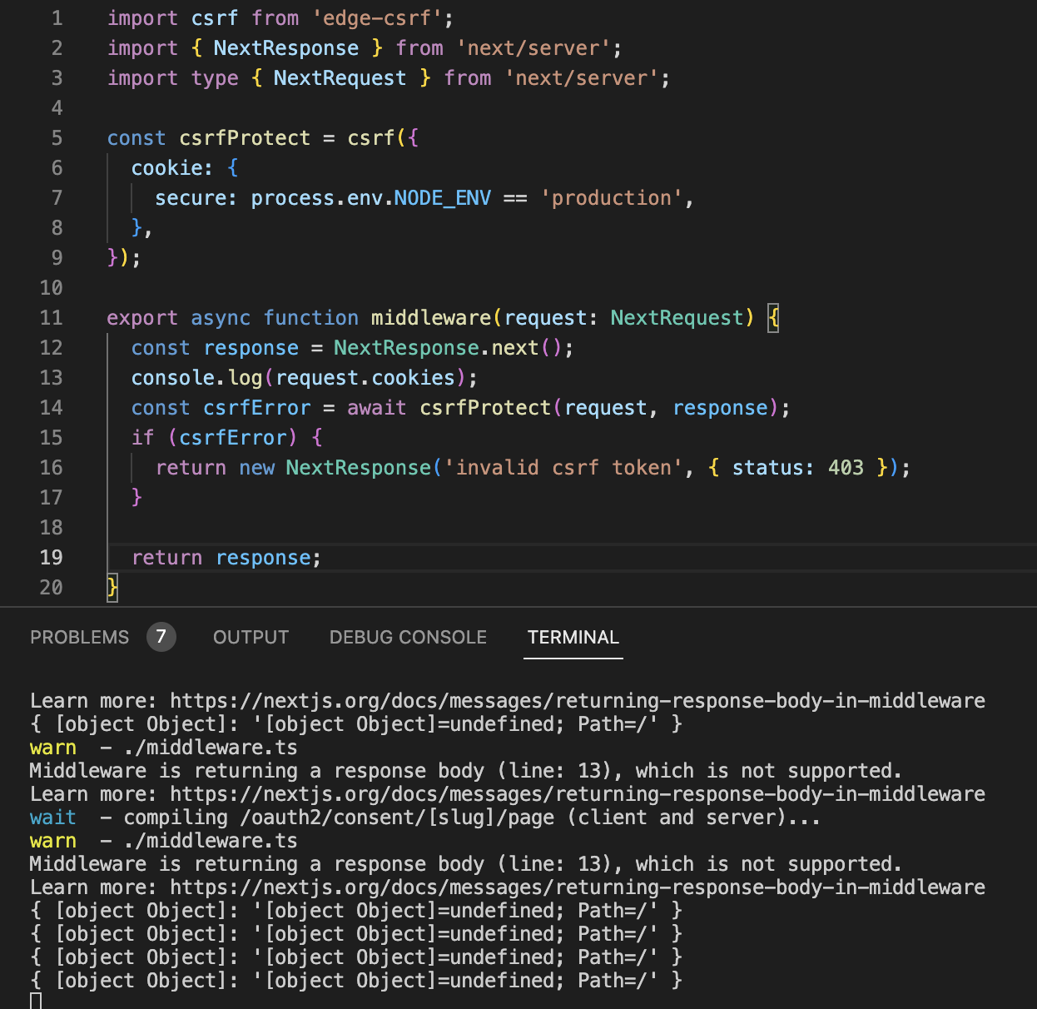Select the TERMINAL tab
This screenshot has width=1037, height=1009.
573,637
